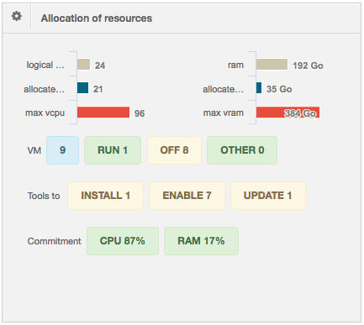Image resolution: width=364 pixels, height=325 pixels.
Task: Click the Allocation of resources title
Action: [97, 18]
